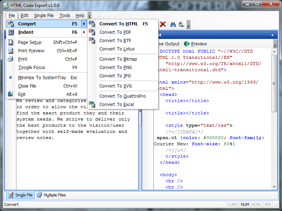Select Convert To Lotus

tap(123, 49)
